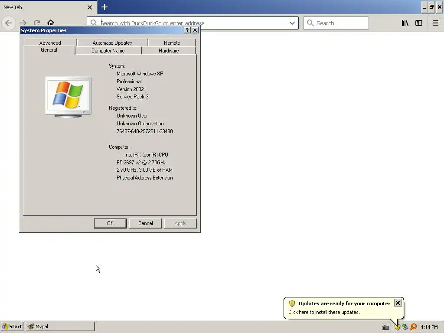The width and height of the screenshot is (444, 333).
Task: Open the on-screen keyboard tray icon
Action: pyautogui.click(x=385, y=327)
